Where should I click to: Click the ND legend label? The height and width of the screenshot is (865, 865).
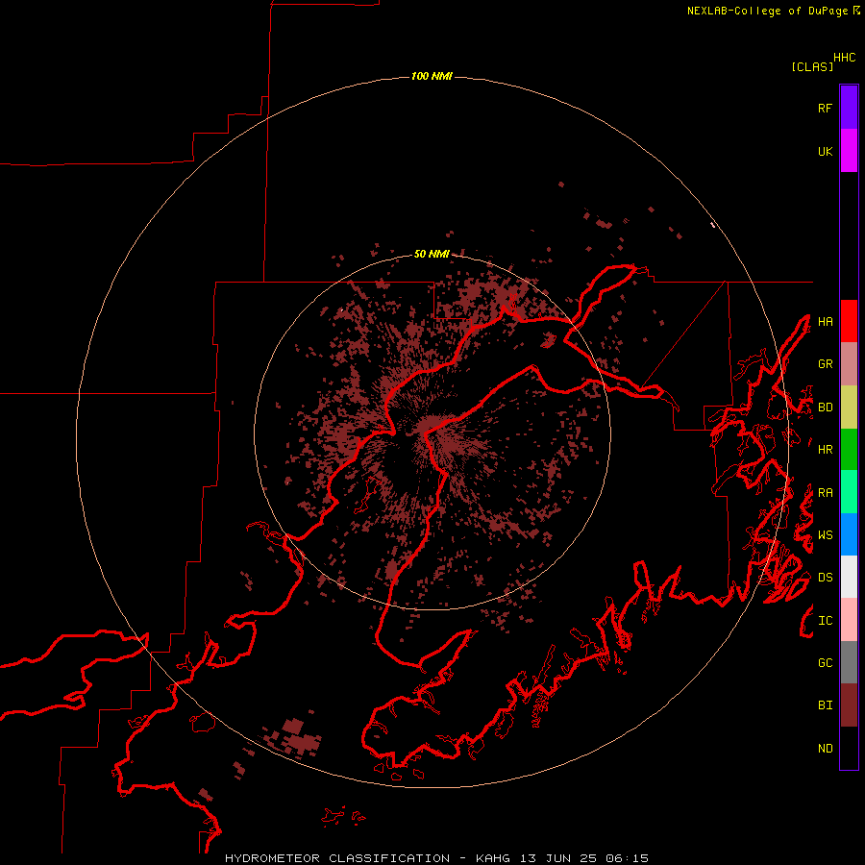[825, 749]
